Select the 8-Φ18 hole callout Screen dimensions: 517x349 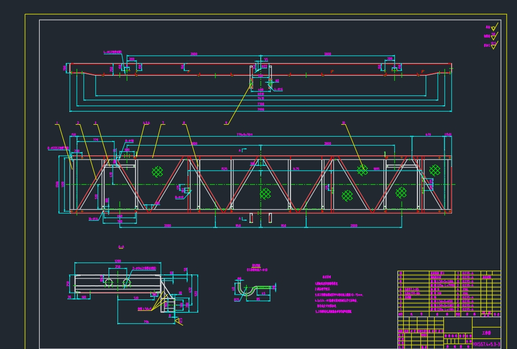pos(129,141)
